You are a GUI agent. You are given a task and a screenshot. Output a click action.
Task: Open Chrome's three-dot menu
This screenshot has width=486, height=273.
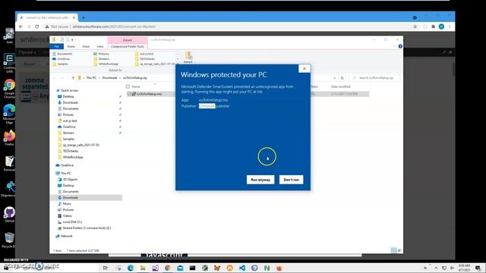click(450, 27)
